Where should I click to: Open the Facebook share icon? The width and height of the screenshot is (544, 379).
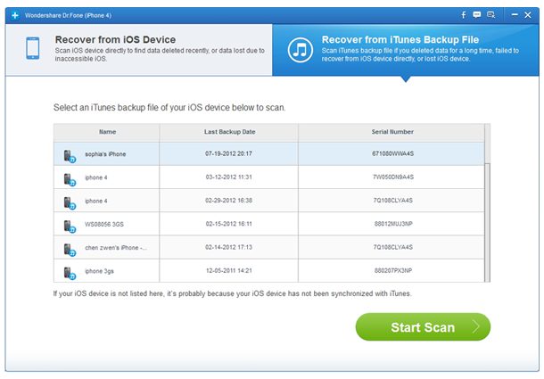464,15
